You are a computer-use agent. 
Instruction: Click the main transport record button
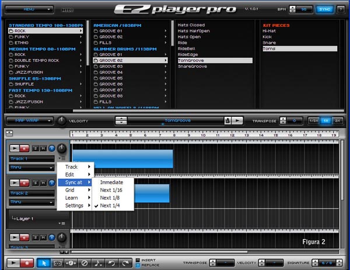click(x=27, y=263)
